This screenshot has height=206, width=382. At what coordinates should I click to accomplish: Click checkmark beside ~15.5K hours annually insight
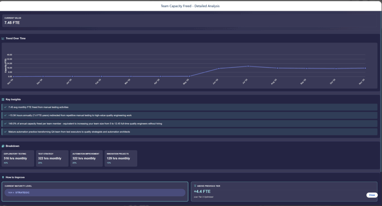point(5,115)
